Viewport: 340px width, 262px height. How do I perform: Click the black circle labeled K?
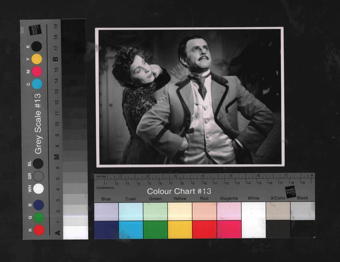pos(37,46)
